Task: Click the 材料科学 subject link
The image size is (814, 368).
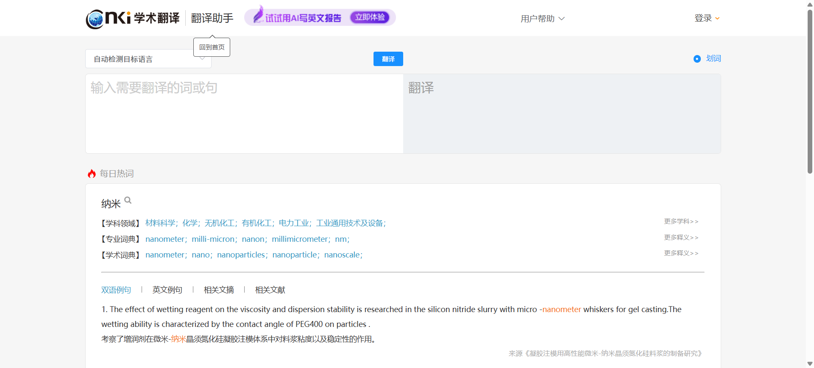Action: (160, 223)
